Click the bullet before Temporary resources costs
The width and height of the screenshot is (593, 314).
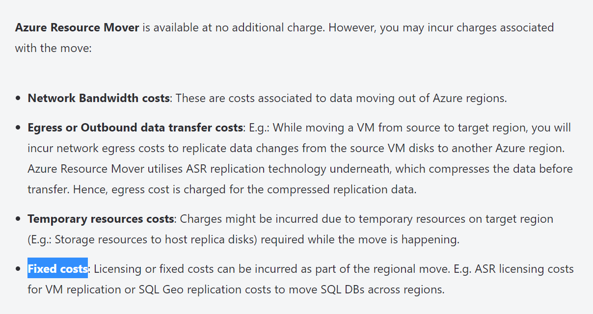18,219
